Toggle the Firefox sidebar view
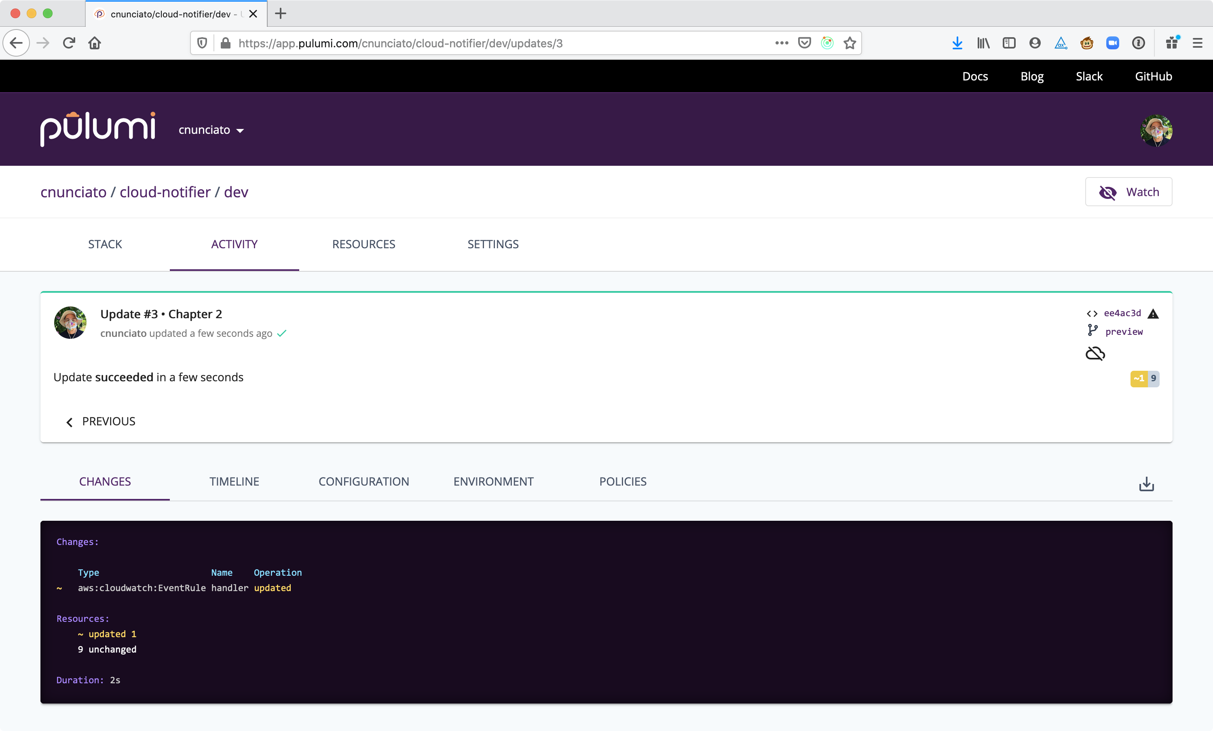This screenshot has width=1213, height=731. coord(1009,43)
